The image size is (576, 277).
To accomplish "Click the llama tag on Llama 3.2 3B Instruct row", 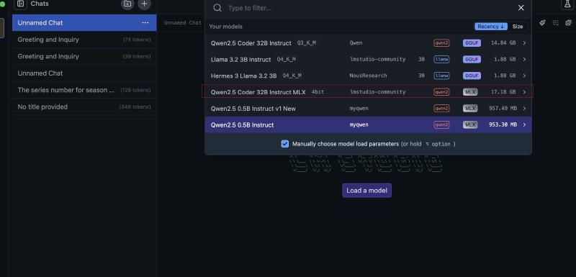I will 441,60.
